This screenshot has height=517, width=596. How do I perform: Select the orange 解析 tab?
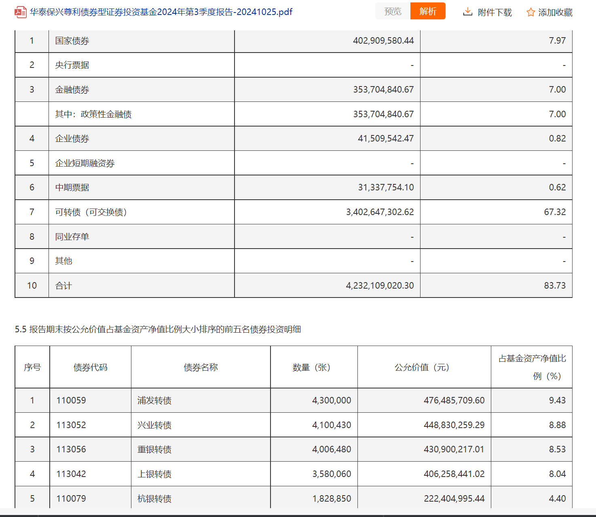[x=428, y=11]
